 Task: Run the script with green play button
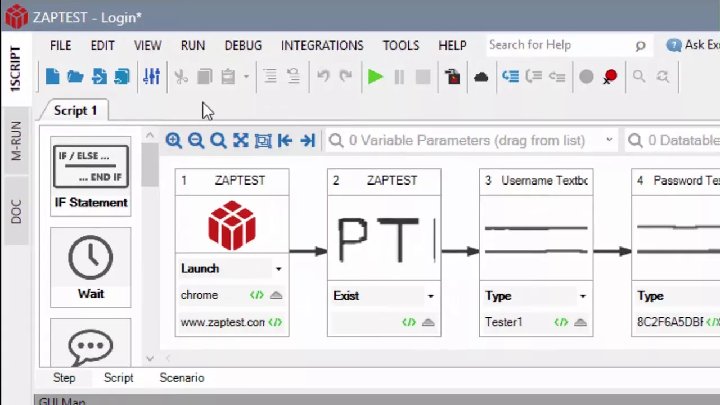[x=376, y=77]
